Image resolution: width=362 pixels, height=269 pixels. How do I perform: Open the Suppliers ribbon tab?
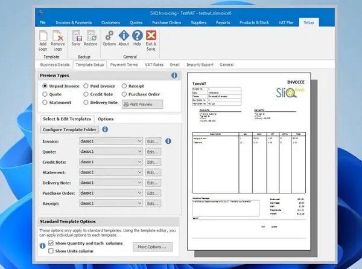coord(198,22)
